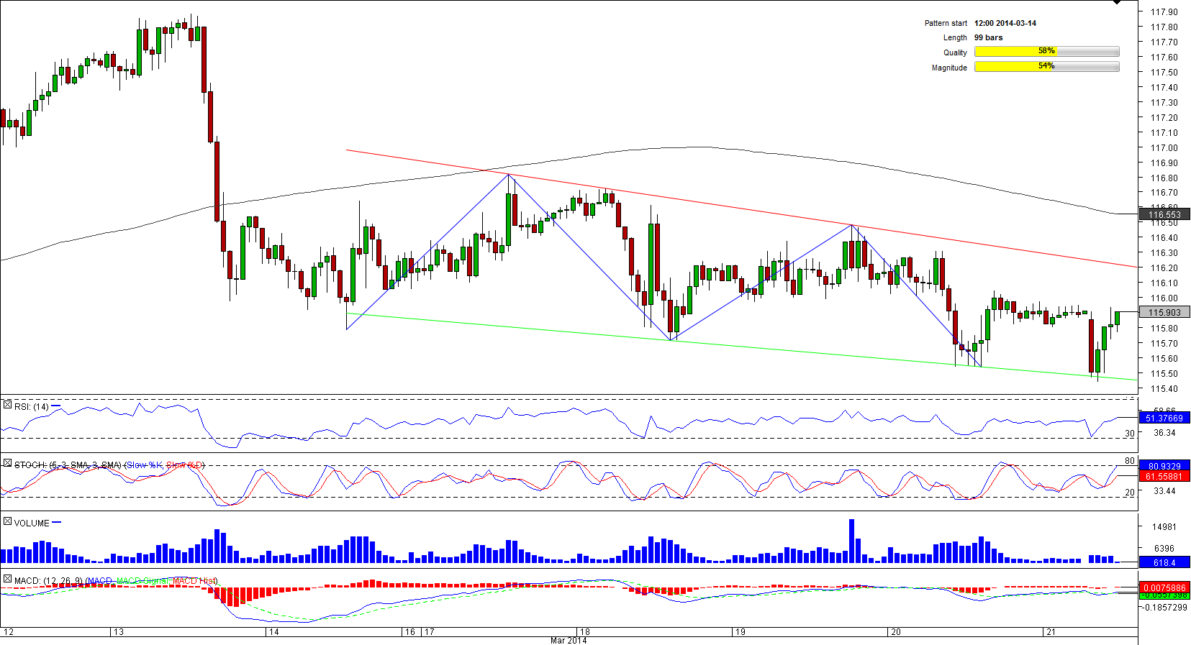Click the black triangle marker at chart top
The image size is (1191, 645).
(x=1117, y=2)
